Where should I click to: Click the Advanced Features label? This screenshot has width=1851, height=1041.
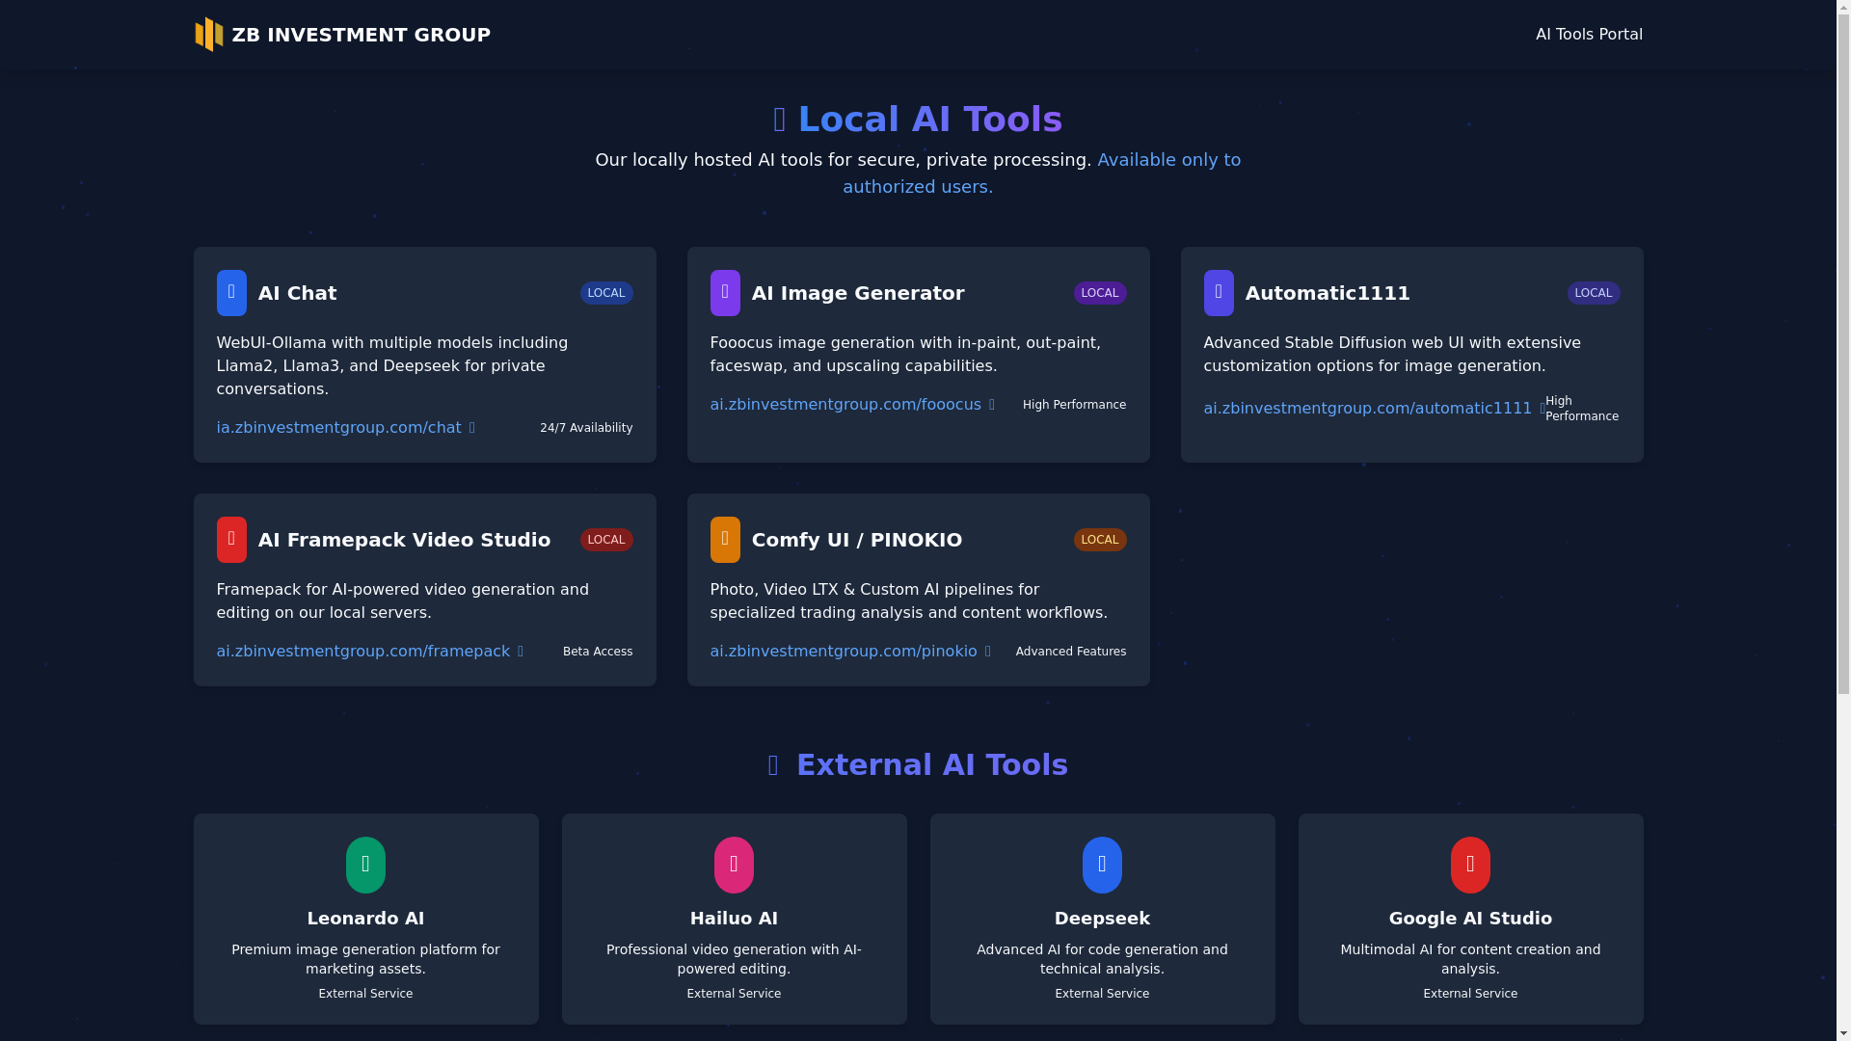pos(1070,652)
